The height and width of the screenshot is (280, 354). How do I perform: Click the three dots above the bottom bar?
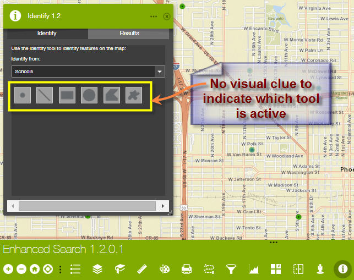click(x=274, y=243)
